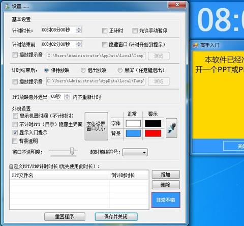Image resolution: width=244 pixels, height=226 pixels.
Task: Select 退出放映 radio option
Action: pos(83,70)
